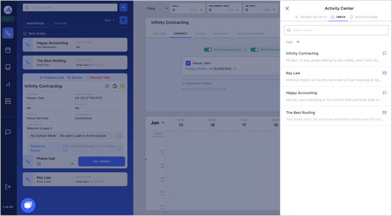Open the More Info tab
The image size is (392, 216).
pos(221,33)
